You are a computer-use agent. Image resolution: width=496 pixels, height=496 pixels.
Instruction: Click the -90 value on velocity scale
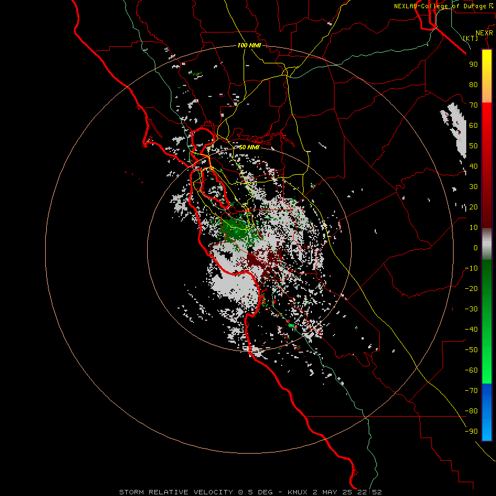(x=471, y=432)
